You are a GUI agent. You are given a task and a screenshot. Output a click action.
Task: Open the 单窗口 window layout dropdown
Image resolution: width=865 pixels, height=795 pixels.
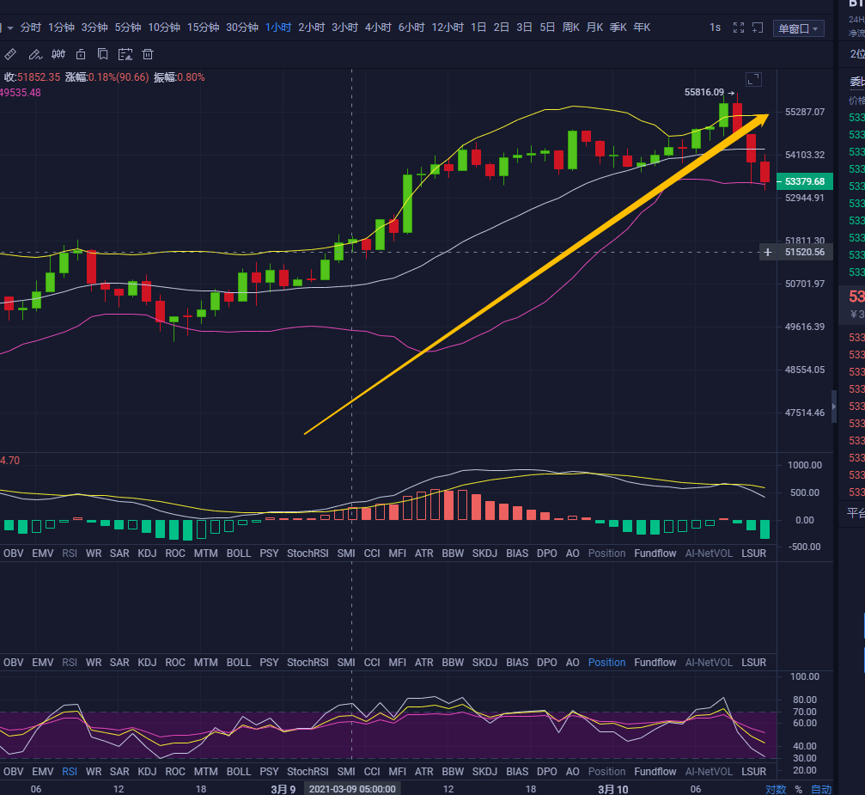(x=798, y=28)
